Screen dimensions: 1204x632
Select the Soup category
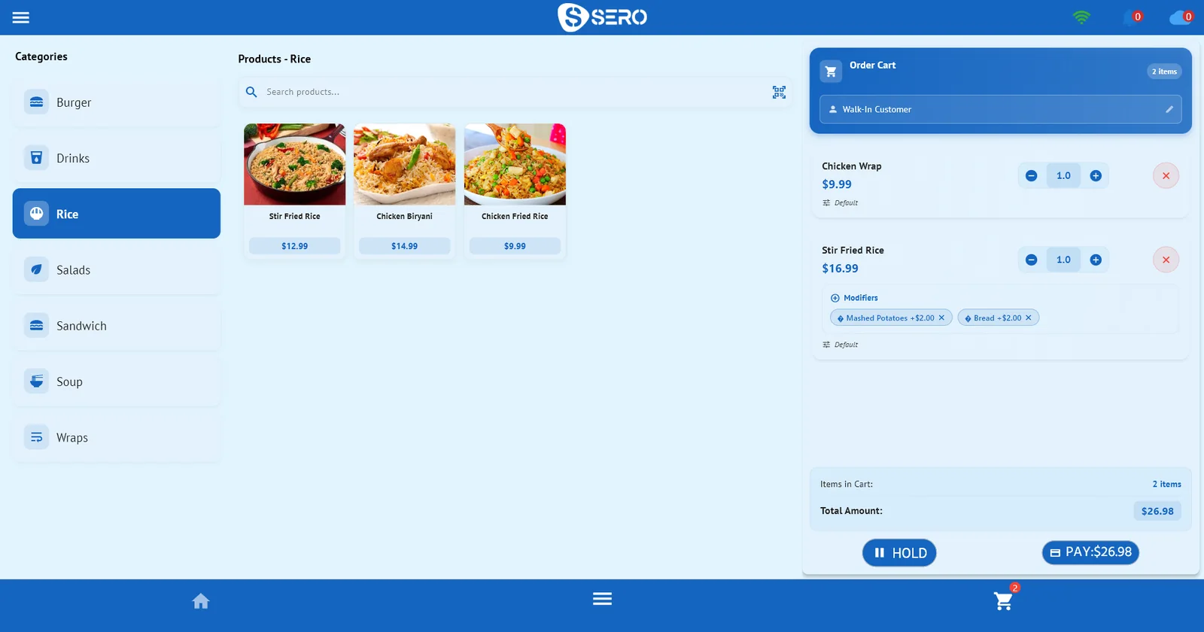tap(117, 381)
